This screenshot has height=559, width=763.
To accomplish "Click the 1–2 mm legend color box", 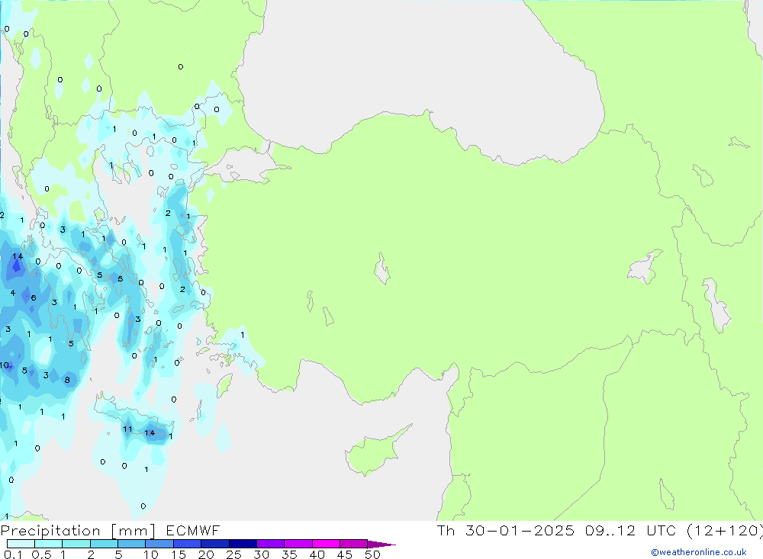I will pyautogui.click(x=76, y=544).
